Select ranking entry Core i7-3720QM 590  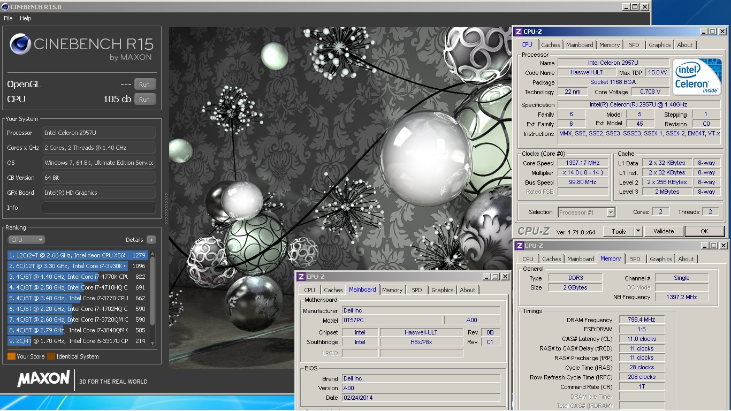pyautogui.click(x=78, y=319)
